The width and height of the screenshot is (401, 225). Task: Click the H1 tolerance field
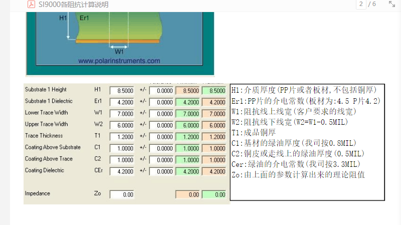point(161,91)
